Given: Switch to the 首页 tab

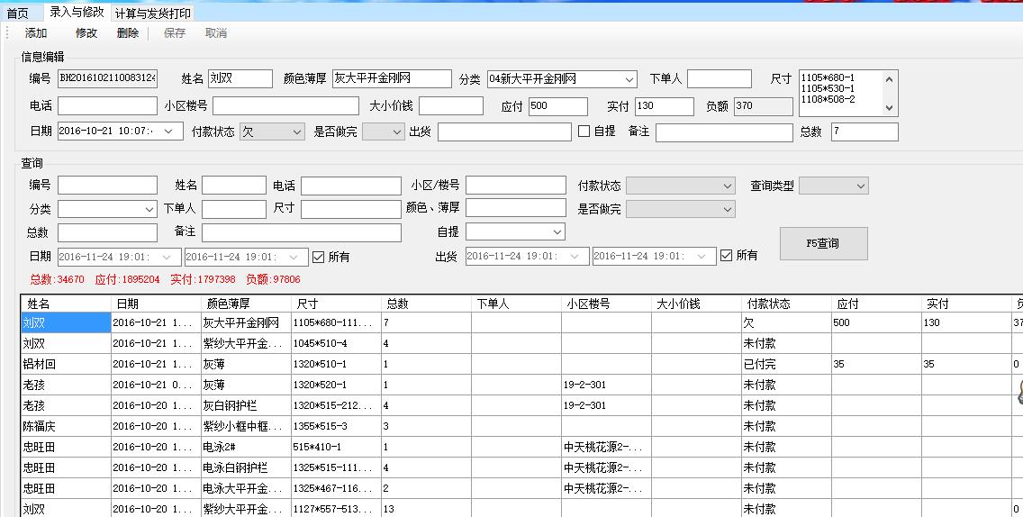Looking at the screenshot, I should pos(18,14).
